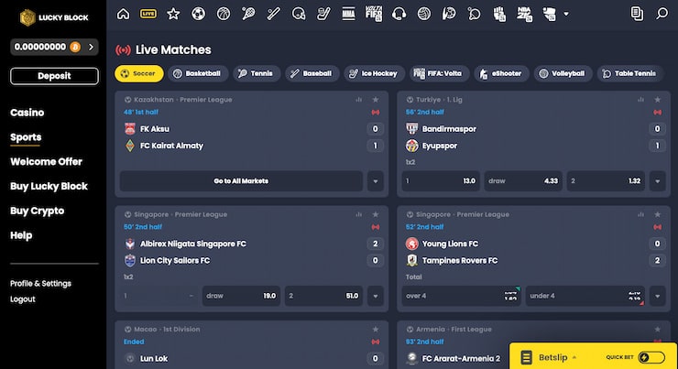Open live stream icon for Albirex Niigata match
Screen dimensions: 678x369
pos(376,227)
